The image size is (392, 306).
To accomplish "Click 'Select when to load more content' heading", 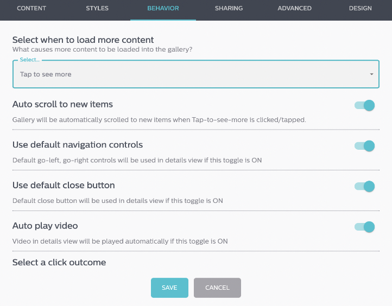I will pos(83,40).
